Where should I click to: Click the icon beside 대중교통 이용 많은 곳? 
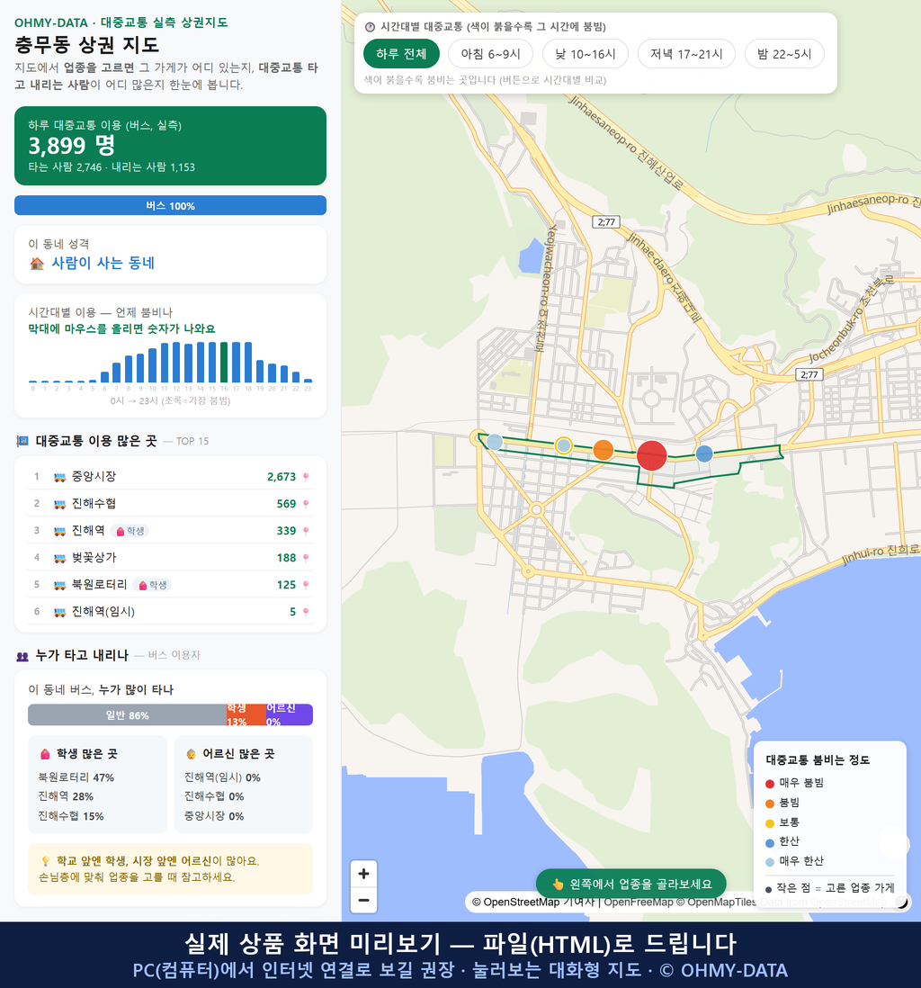[22, 441]
